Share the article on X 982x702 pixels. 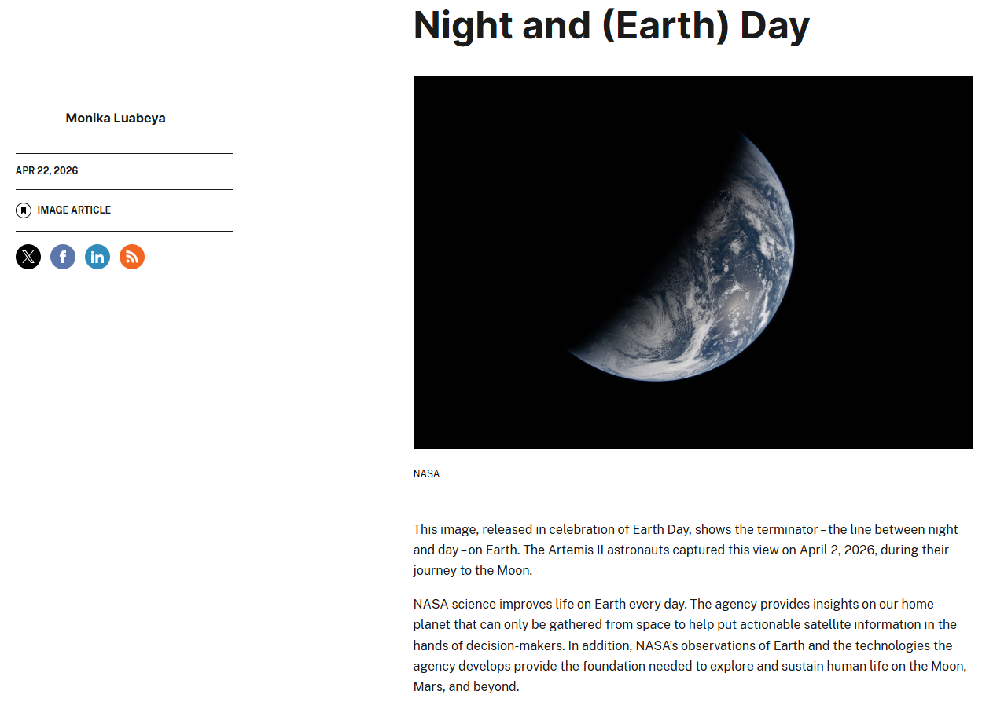coord(28,257)
